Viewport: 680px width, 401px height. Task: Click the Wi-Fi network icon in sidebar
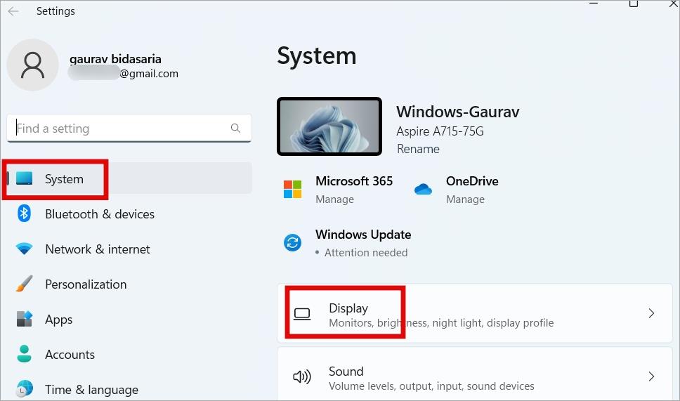tap(24, 249)
